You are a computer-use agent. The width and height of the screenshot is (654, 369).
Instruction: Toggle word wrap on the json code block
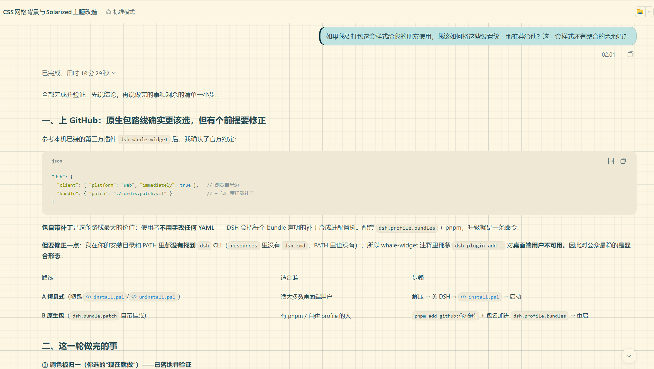coord(611,161)
